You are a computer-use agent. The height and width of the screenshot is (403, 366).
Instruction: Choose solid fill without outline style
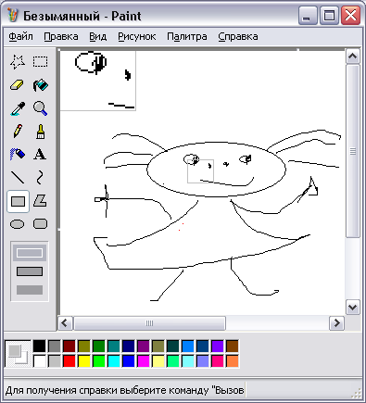[x=30, y=290]
